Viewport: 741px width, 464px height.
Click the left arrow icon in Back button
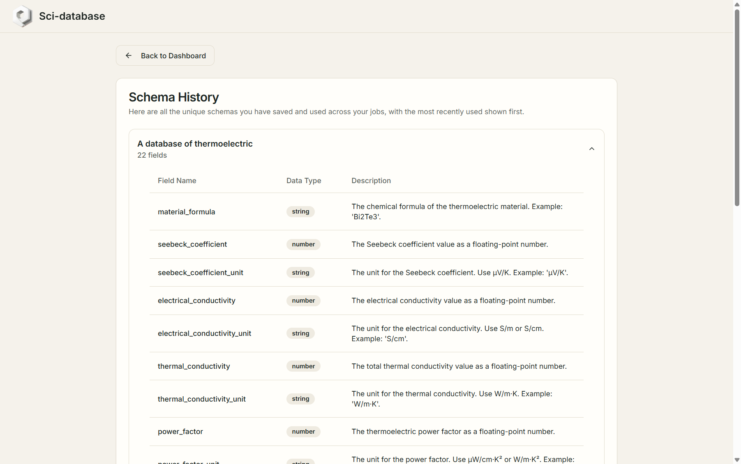click(x=129, y=55)
